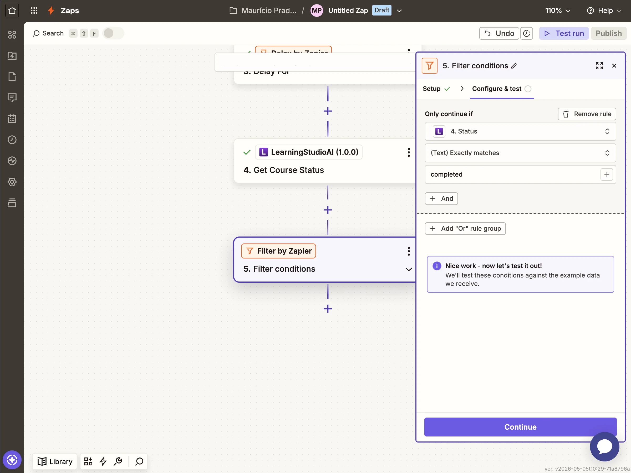Screen dimensions: 631x473
Task: Open the sidebar import file icon
Action: [x=12, y=56]
